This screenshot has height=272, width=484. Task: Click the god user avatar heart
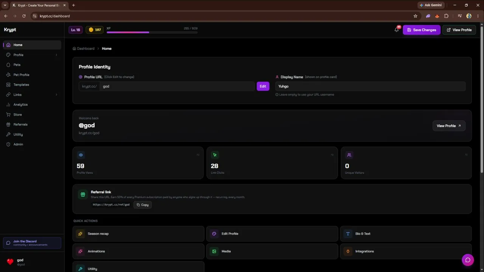pyautogui.click(x=10, y=261)
